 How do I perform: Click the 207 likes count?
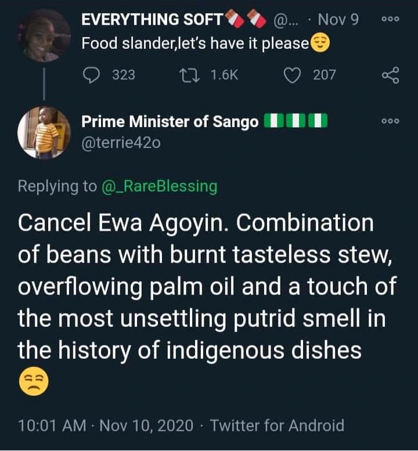(324, 75)
